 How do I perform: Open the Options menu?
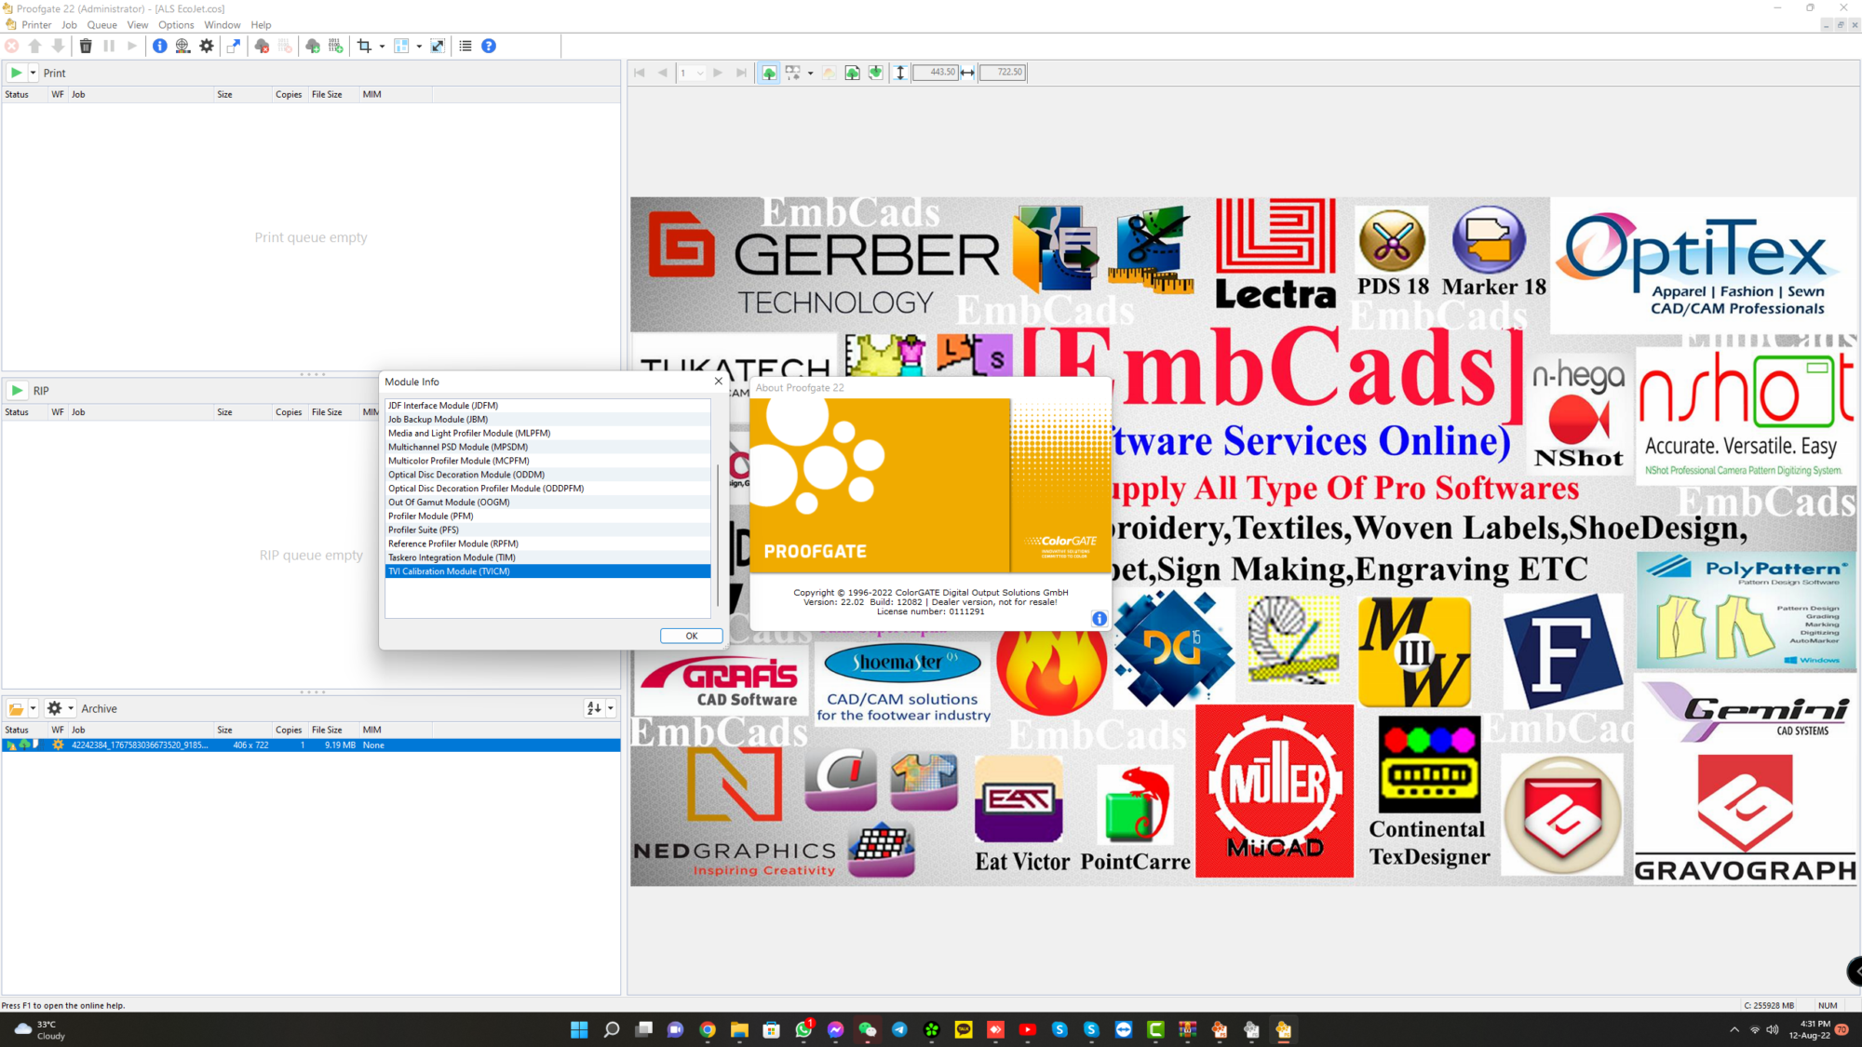click(x=176, y=25)
